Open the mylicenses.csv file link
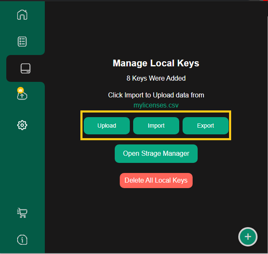The height and width of the screenshot is (254, 268). [x=156, y=105]
